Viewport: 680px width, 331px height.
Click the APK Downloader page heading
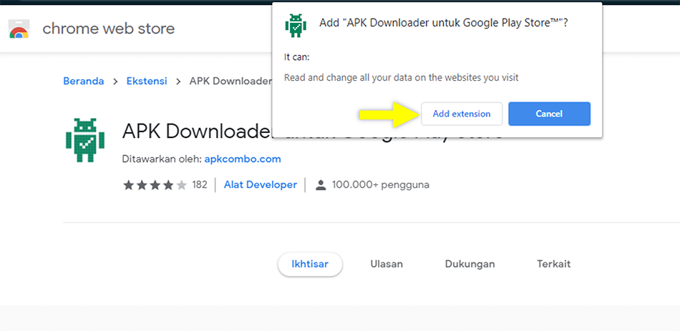[198, 132]
